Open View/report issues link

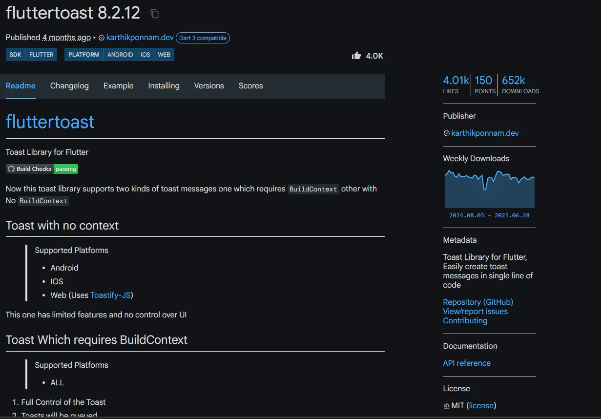click(x=475, y=312)
